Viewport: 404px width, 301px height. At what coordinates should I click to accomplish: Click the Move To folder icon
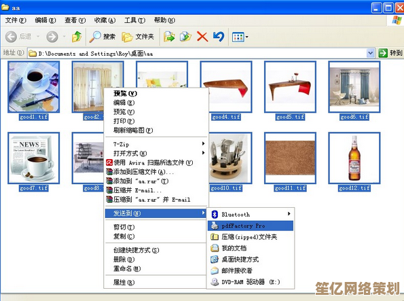point(169,37)
